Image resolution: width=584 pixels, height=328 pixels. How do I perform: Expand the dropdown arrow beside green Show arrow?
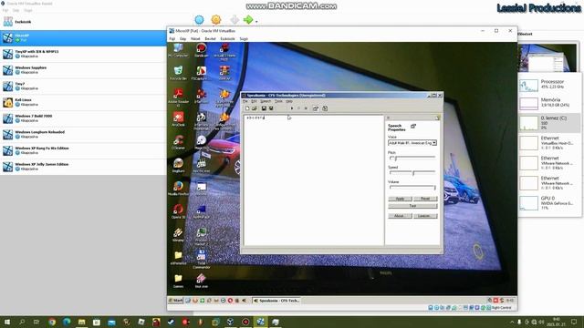point(256,22)
